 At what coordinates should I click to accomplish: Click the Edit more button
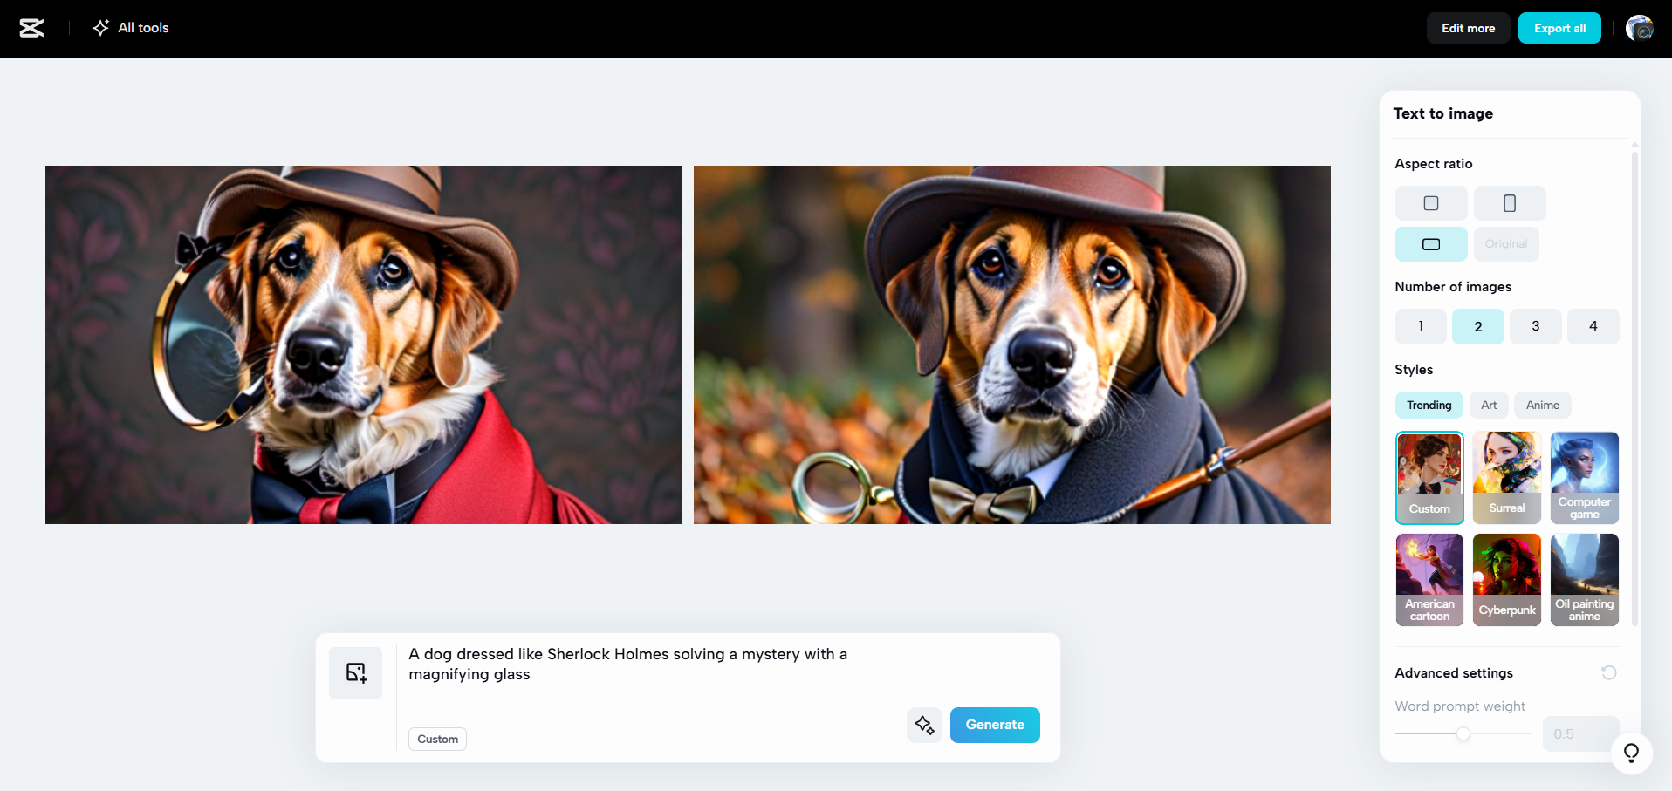pyautogui.click(x=1468, y=28)
